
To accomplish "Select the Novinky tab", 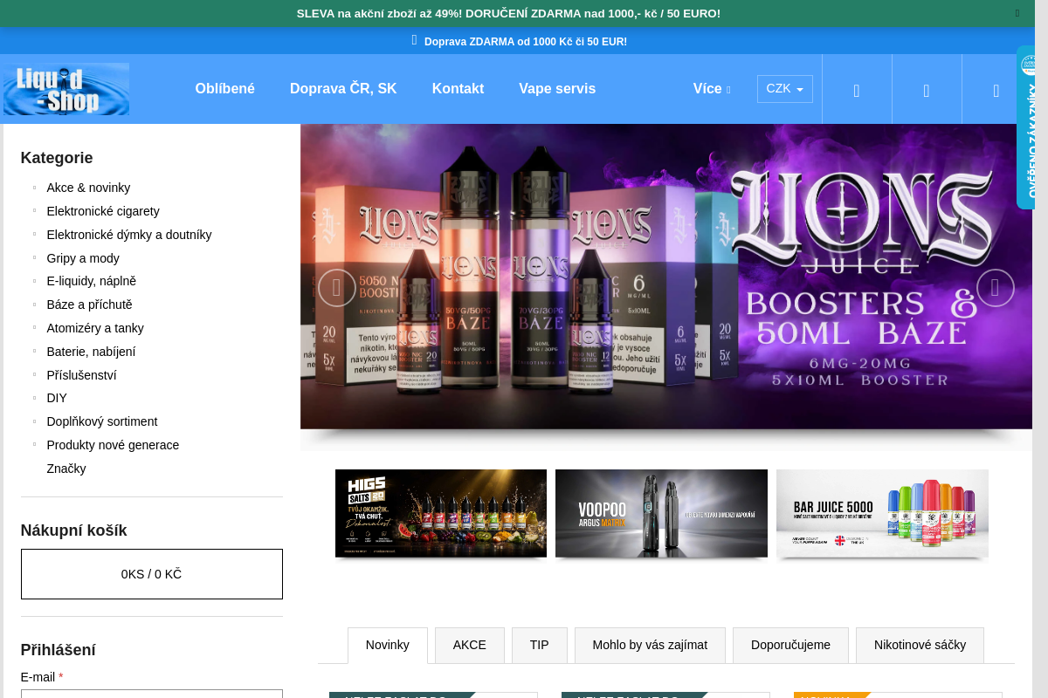I will [388, 646].
